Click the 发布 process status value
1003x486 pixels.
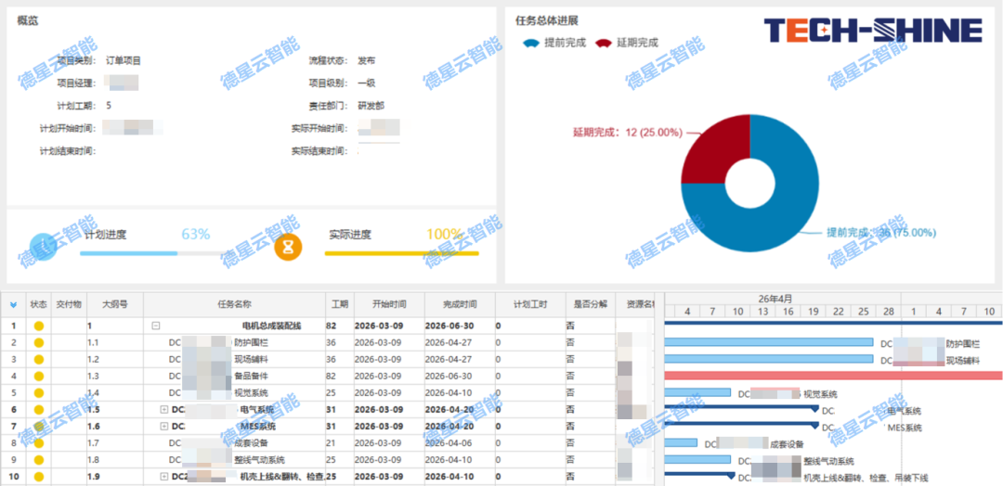point(367,61)
